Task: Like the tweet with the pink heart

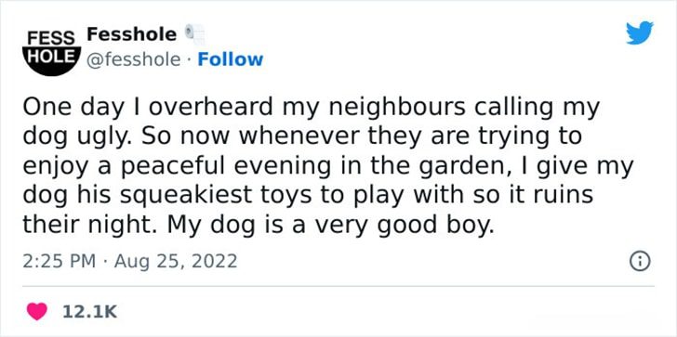Action: 36,311
